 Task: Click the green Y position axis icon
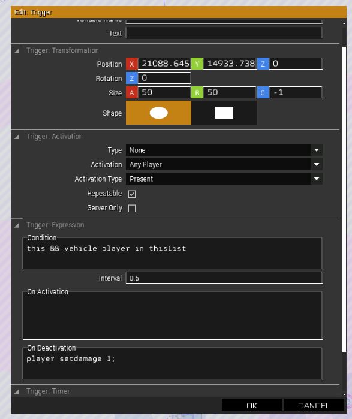(x=197, y=64)
